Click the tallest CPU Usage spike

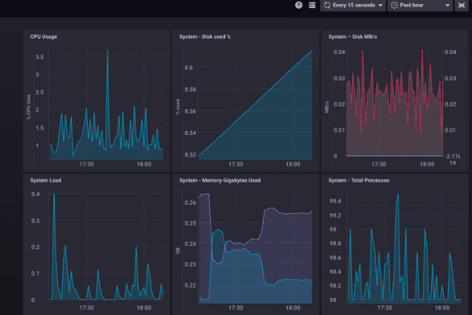(107, 51)
